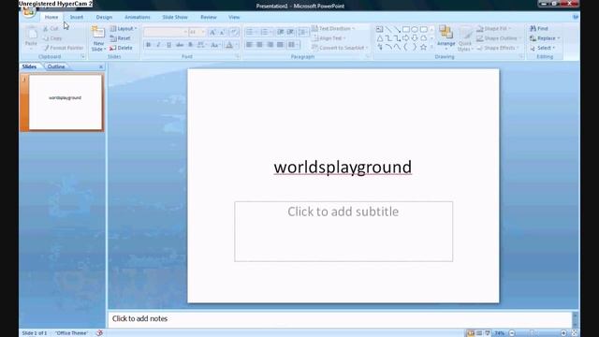
Task: Open the Home ribbon tab
Action: pyautogui.click(x=51, y=17)
